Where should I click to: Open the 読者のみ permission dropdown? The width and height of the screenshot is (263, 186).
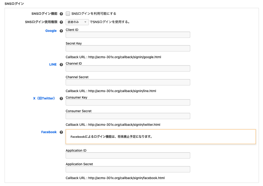77,22
